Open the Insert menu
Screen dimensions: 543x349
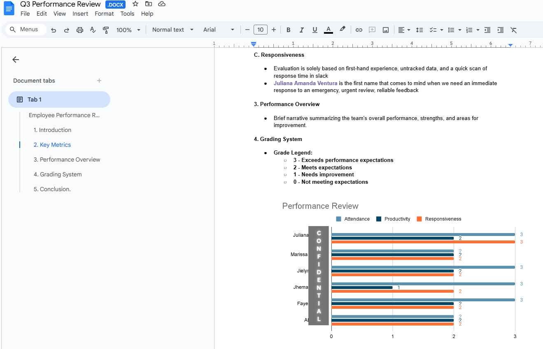(x=80, y=14)
